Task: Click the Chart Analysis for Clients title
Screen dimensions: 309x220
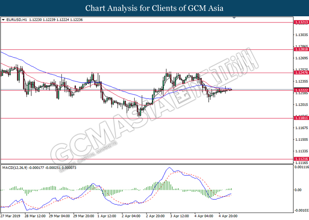Action: [154, 8]
